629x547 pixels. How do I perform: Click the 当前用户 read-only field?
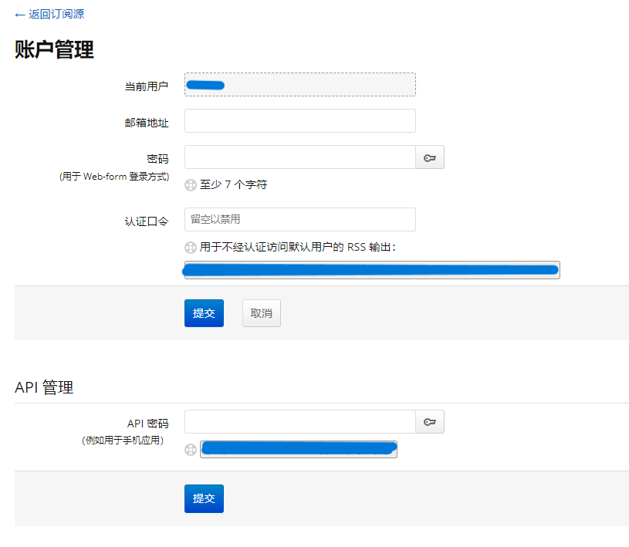click(299, 85)
